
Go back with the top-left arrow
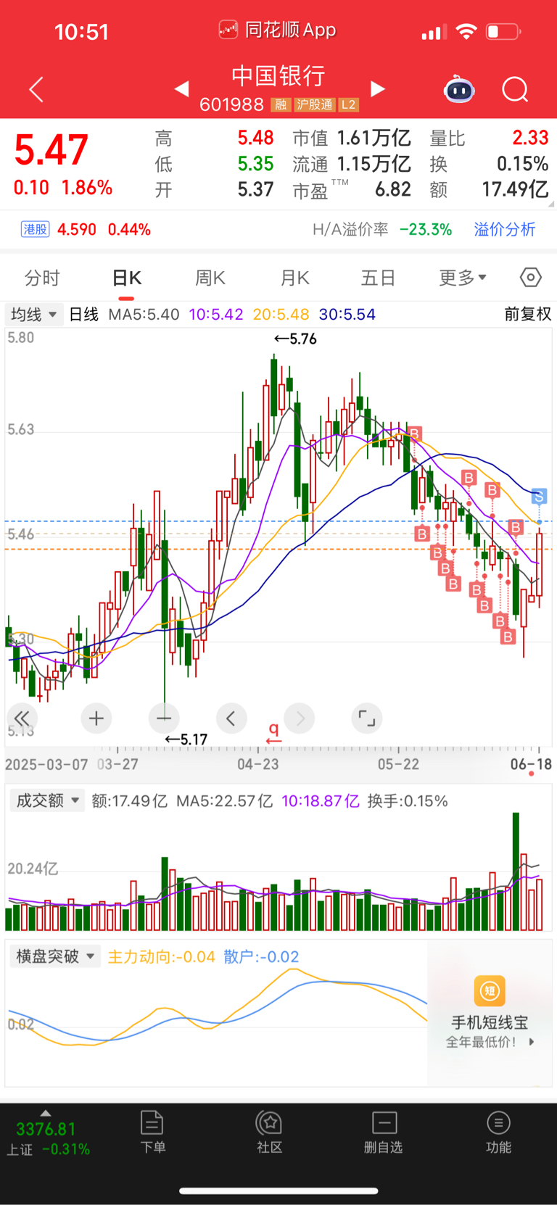36,90
